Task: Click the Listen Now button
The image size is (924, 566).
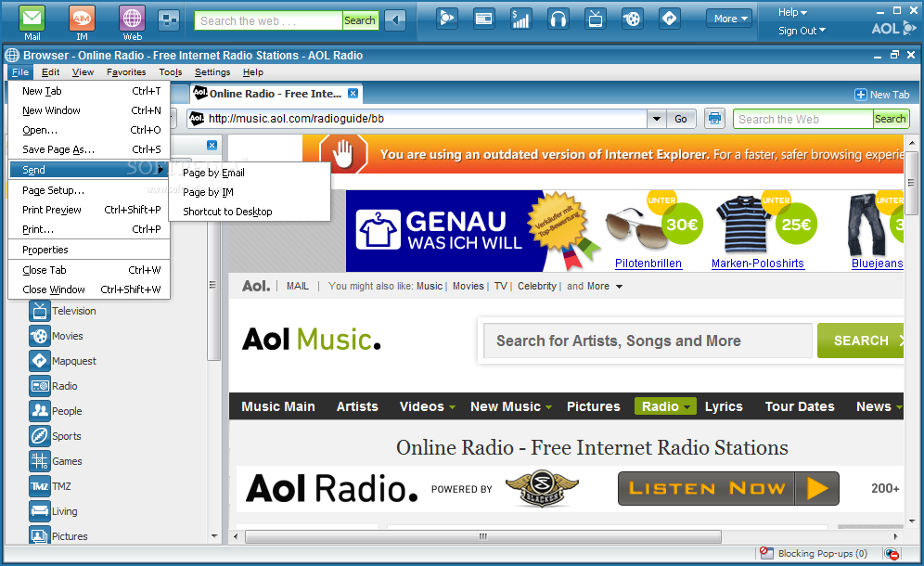Action: (728, 488)
